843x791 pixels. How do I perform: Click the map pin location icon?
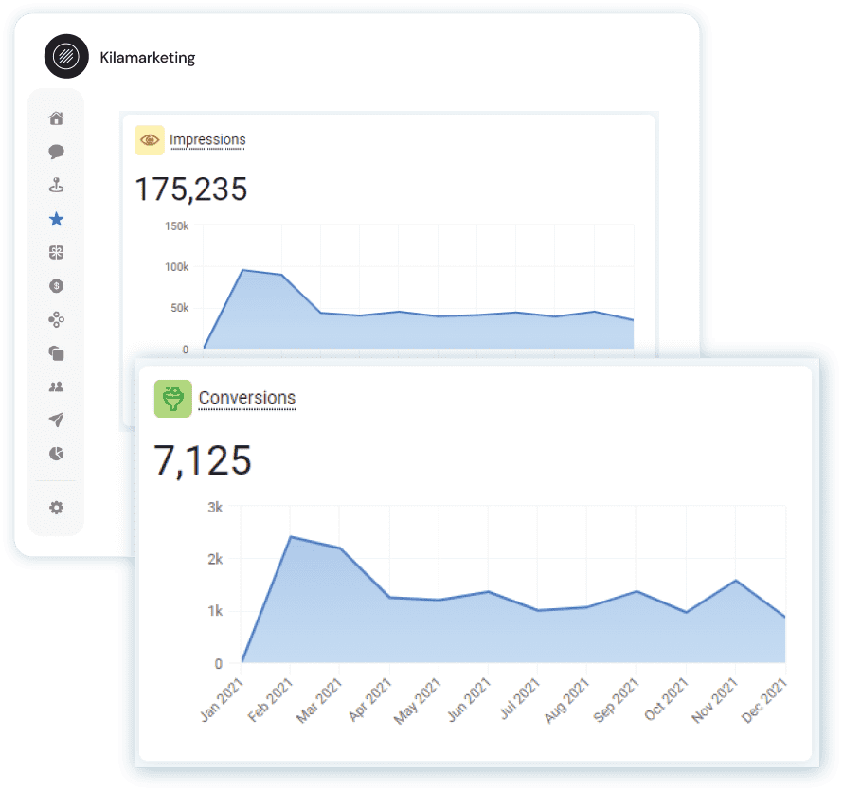tap(57, 186)
